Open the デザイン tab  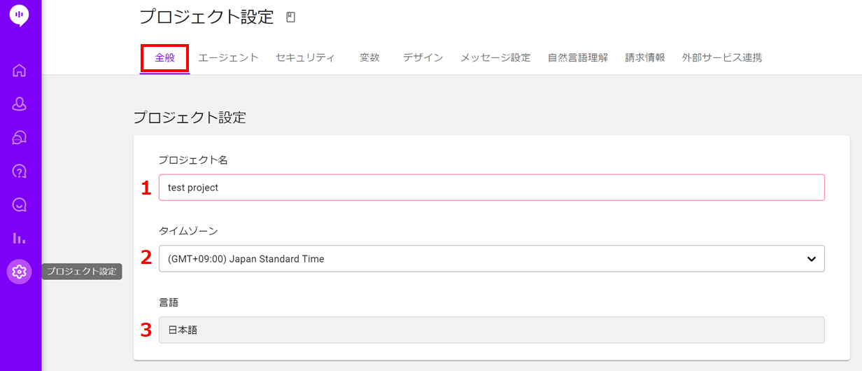pos(423,58)
